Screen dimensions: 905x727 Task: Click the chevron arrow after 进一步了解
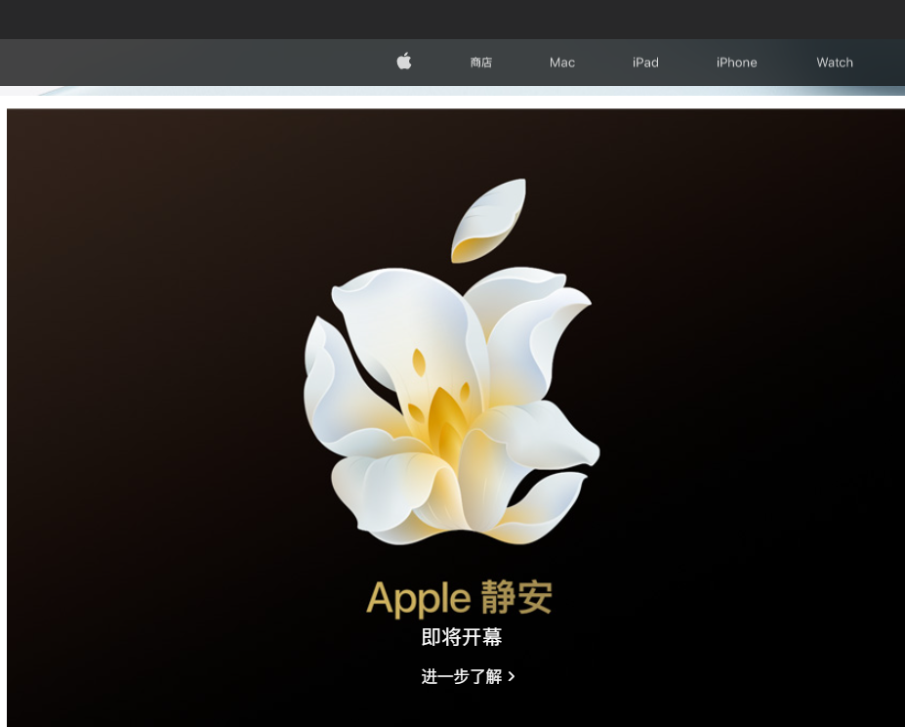(512, 676)
